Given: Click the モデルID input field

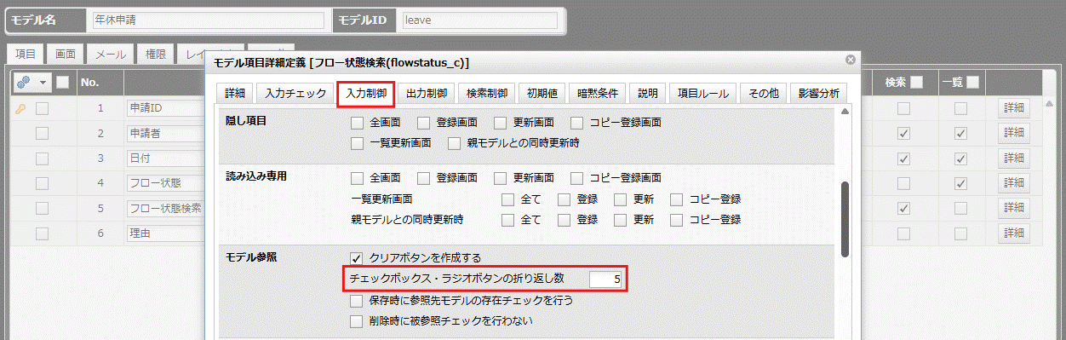Looking at the screenshot, I should point(479,20).
